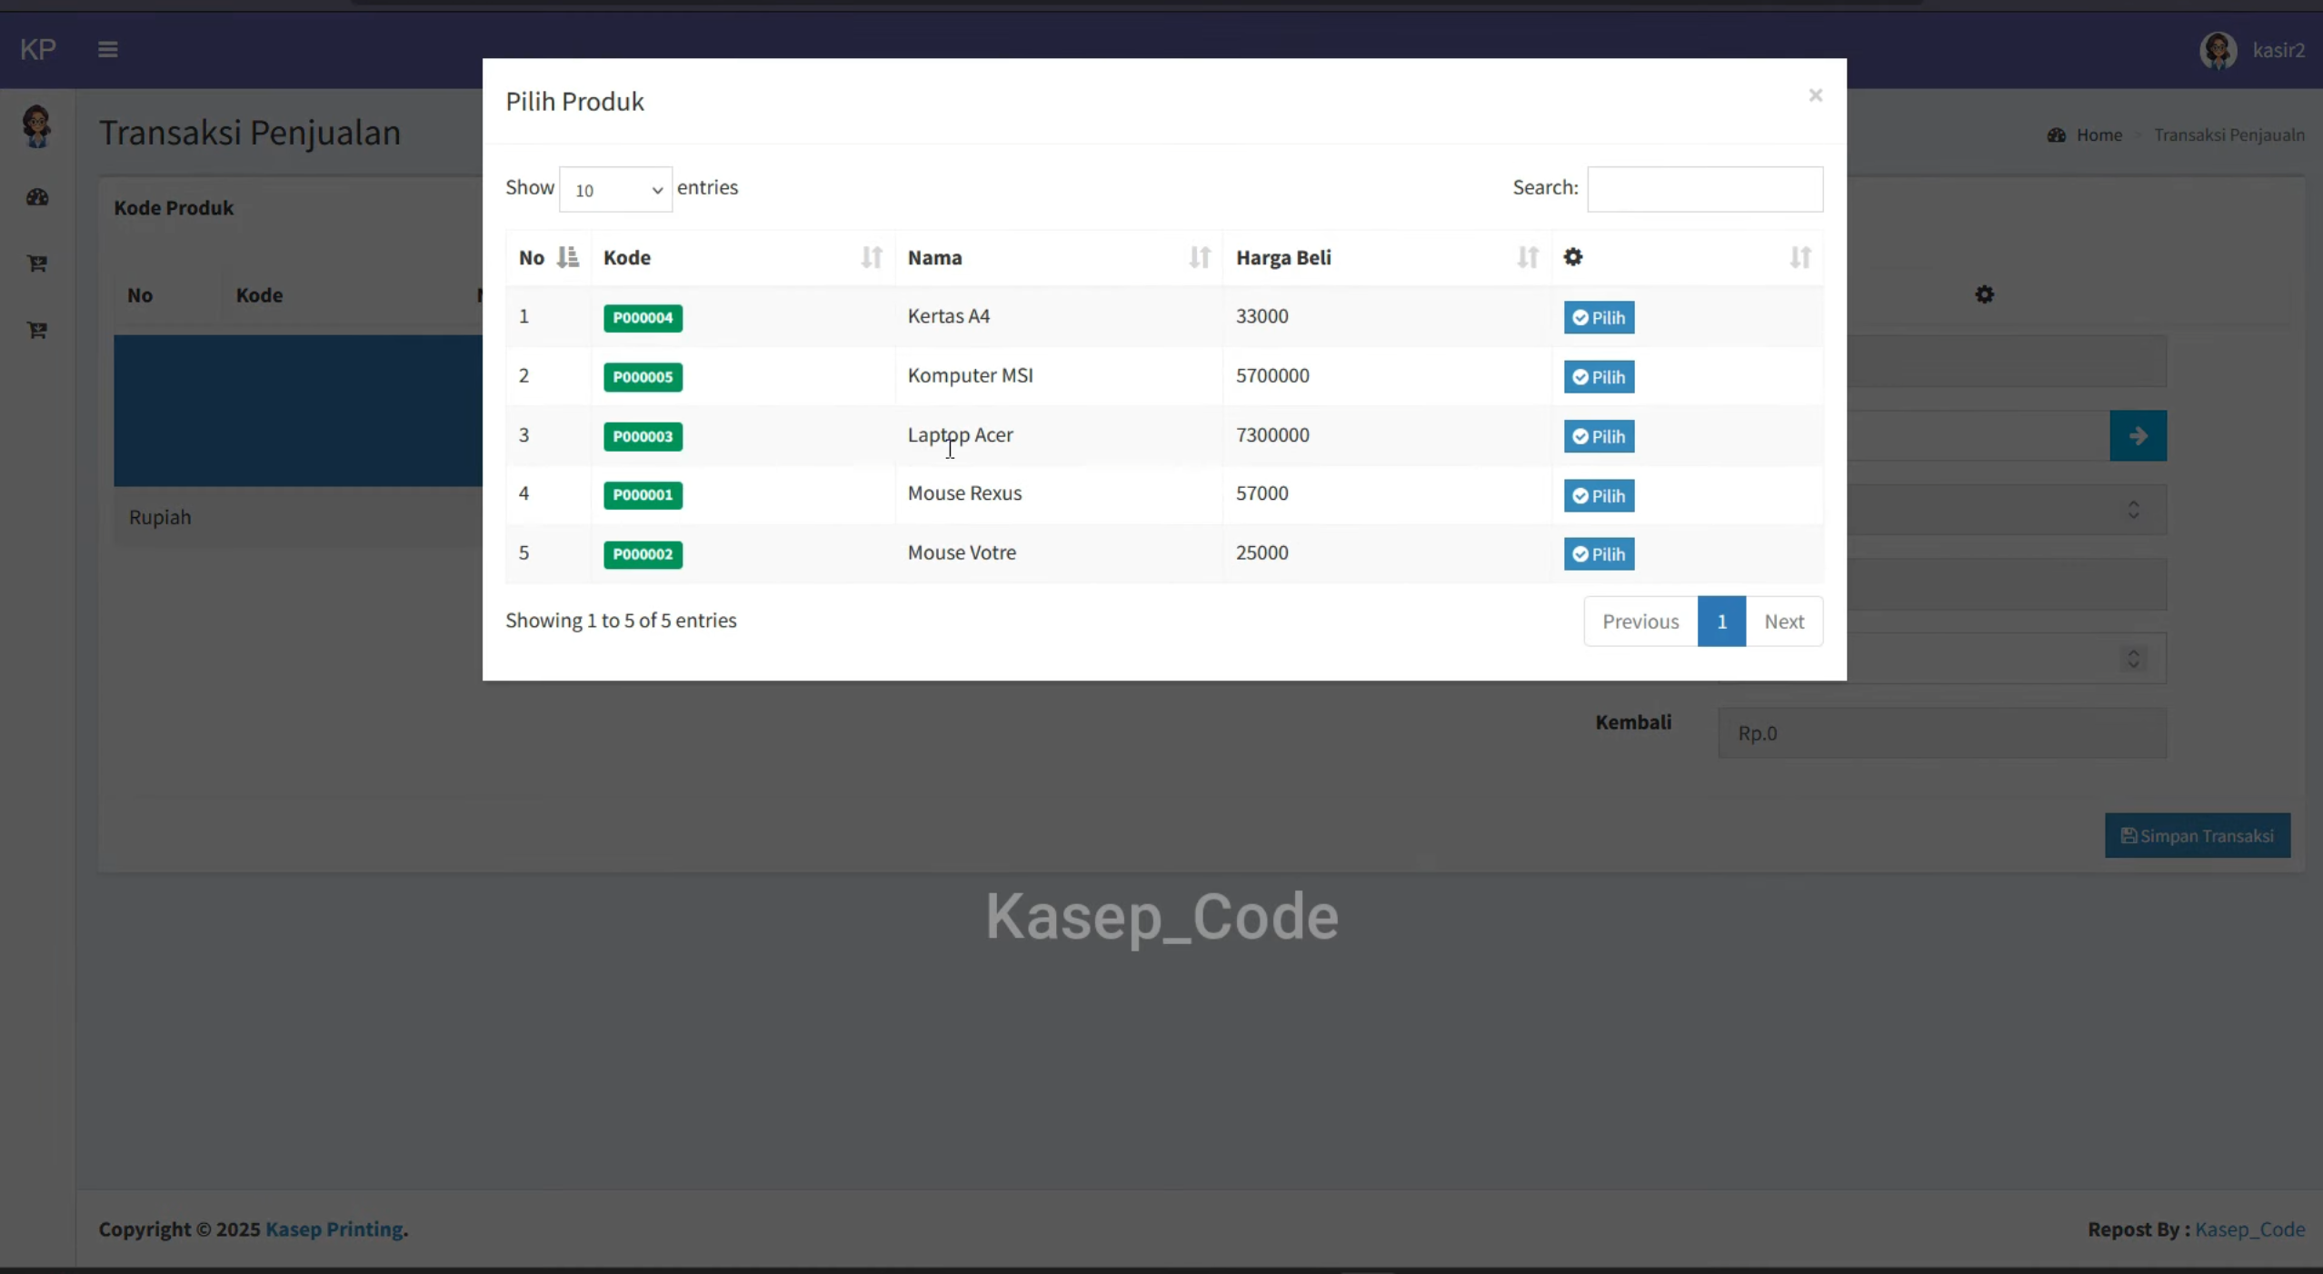Choose Pilih for Komputer MSI
Screen dimensions: 2323x1274
(x=1599, y=377)
